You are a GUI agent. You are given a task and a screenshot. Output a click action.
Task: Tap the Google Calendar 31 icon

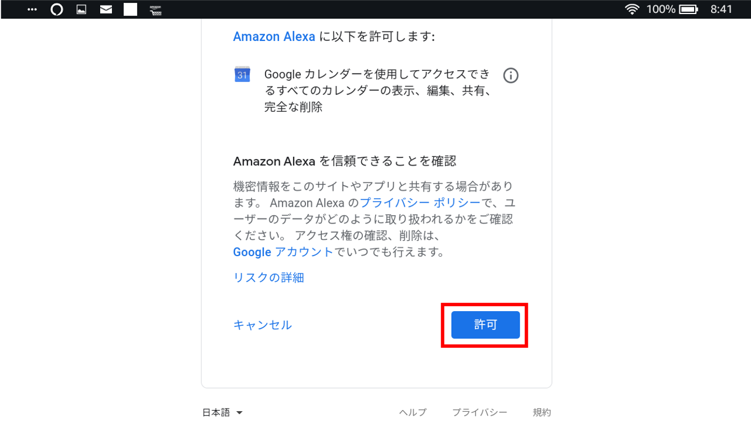(x=242, y=75)
